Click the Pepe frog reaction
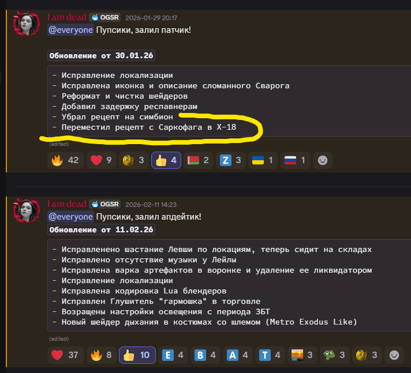The image size is (411, 373). [x=335, y=355]
